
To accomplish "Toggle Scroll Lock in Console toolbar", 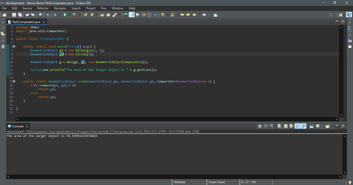I will pyautogui.click(x=286, y=126).
